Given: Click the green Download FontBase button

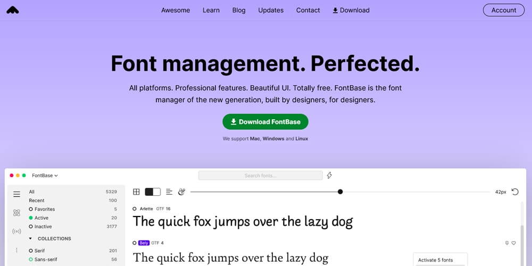Looking at the screenshot, I should (x=265, y=122).
